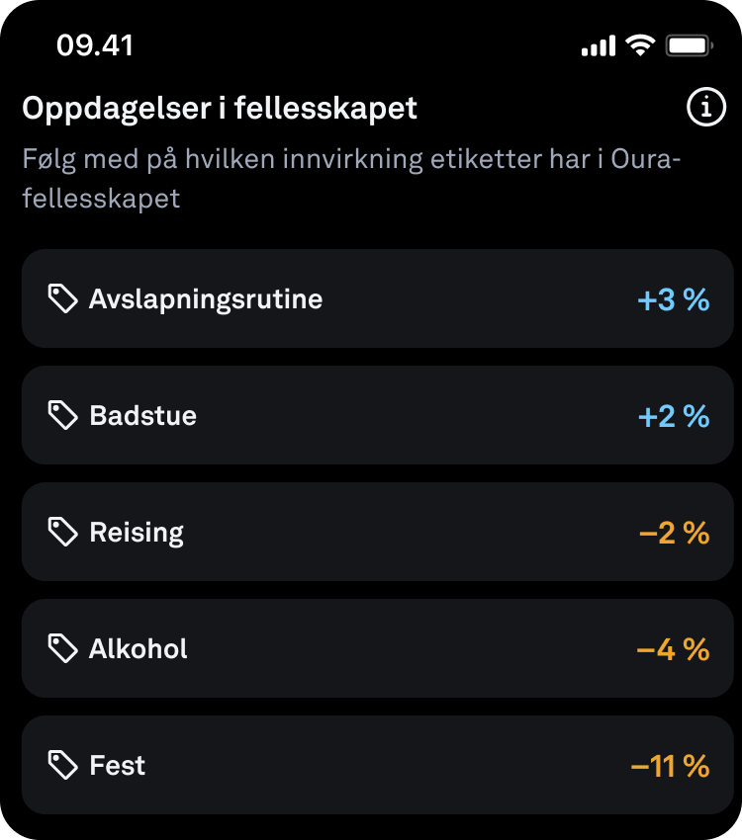Tap the tag icon next to Badstue
Viewport: 742px width, 840px height.
point(62,415)
